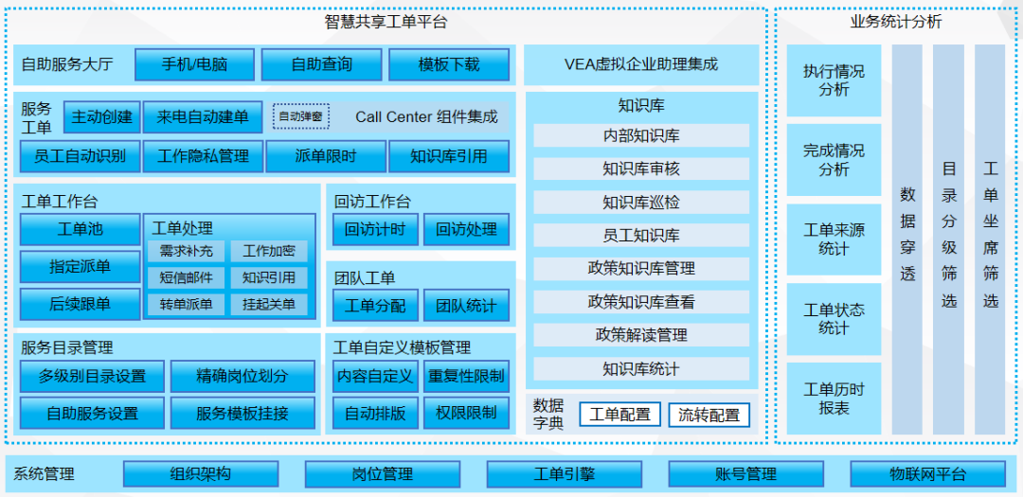Viewport: 1023px width, 497px height.
Task: Select 执行情况分析 panel
Action: [834, 81]
